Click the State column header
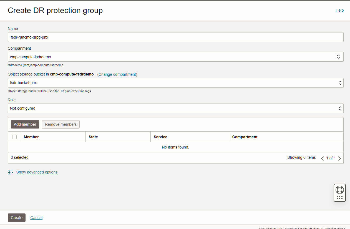Viewport: 350px width, 229px height. coord(93,137)
